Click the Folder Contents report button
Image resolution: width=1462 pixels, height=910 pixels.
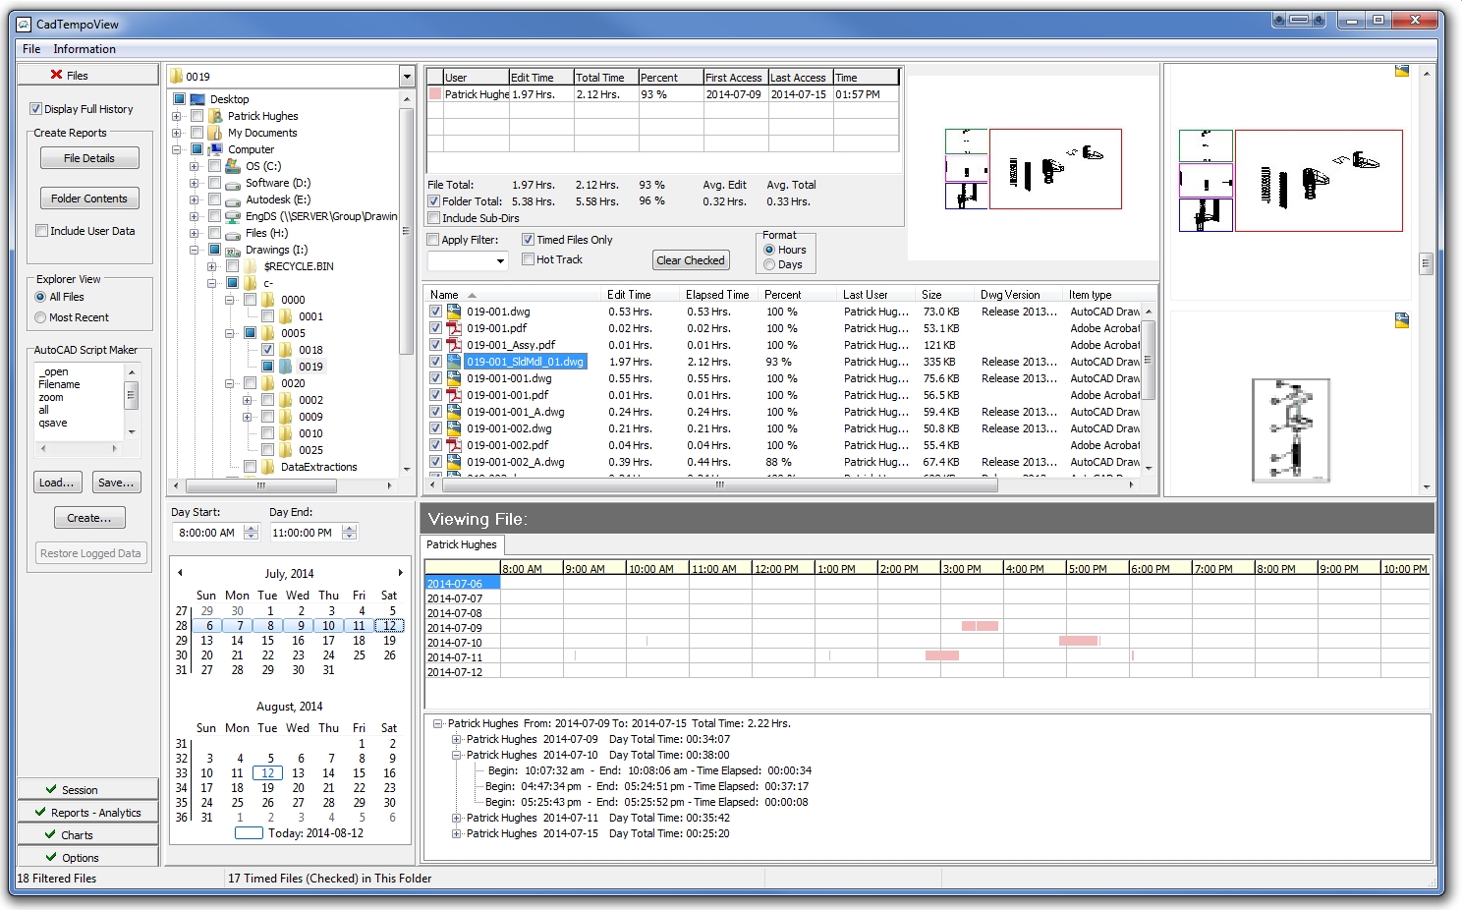tap(89, 199)
